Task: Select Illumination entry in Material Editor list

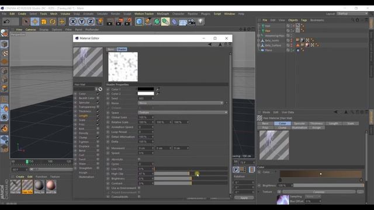Action: [x=86, y=177]
